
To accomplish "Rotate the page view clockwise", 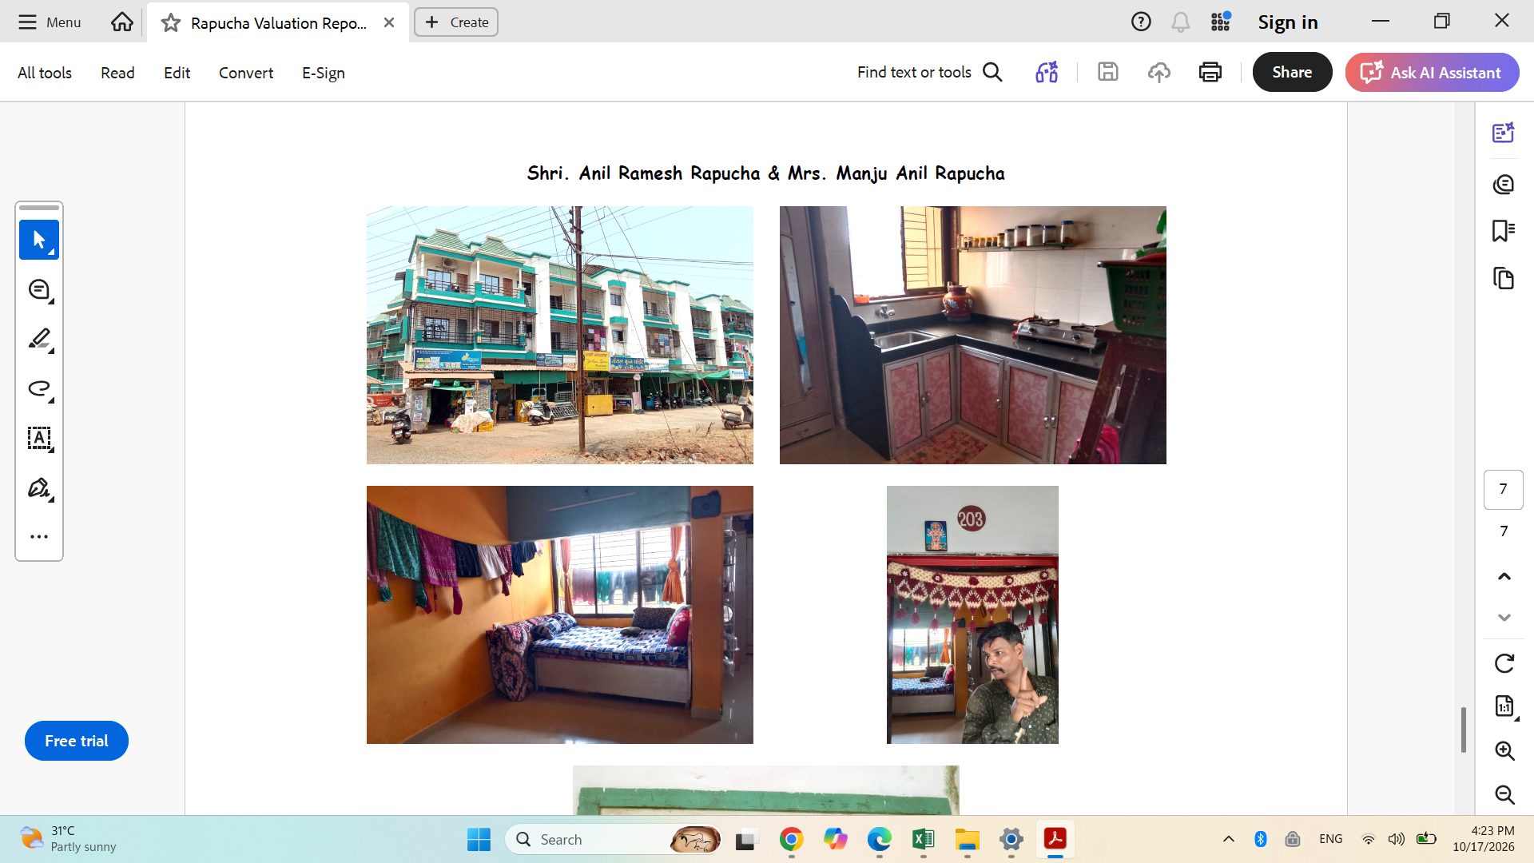I will click(1504, 663).
